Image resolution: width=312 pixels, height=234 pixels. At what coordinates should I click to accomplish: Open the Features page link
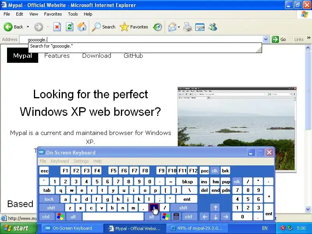[57, 56]
